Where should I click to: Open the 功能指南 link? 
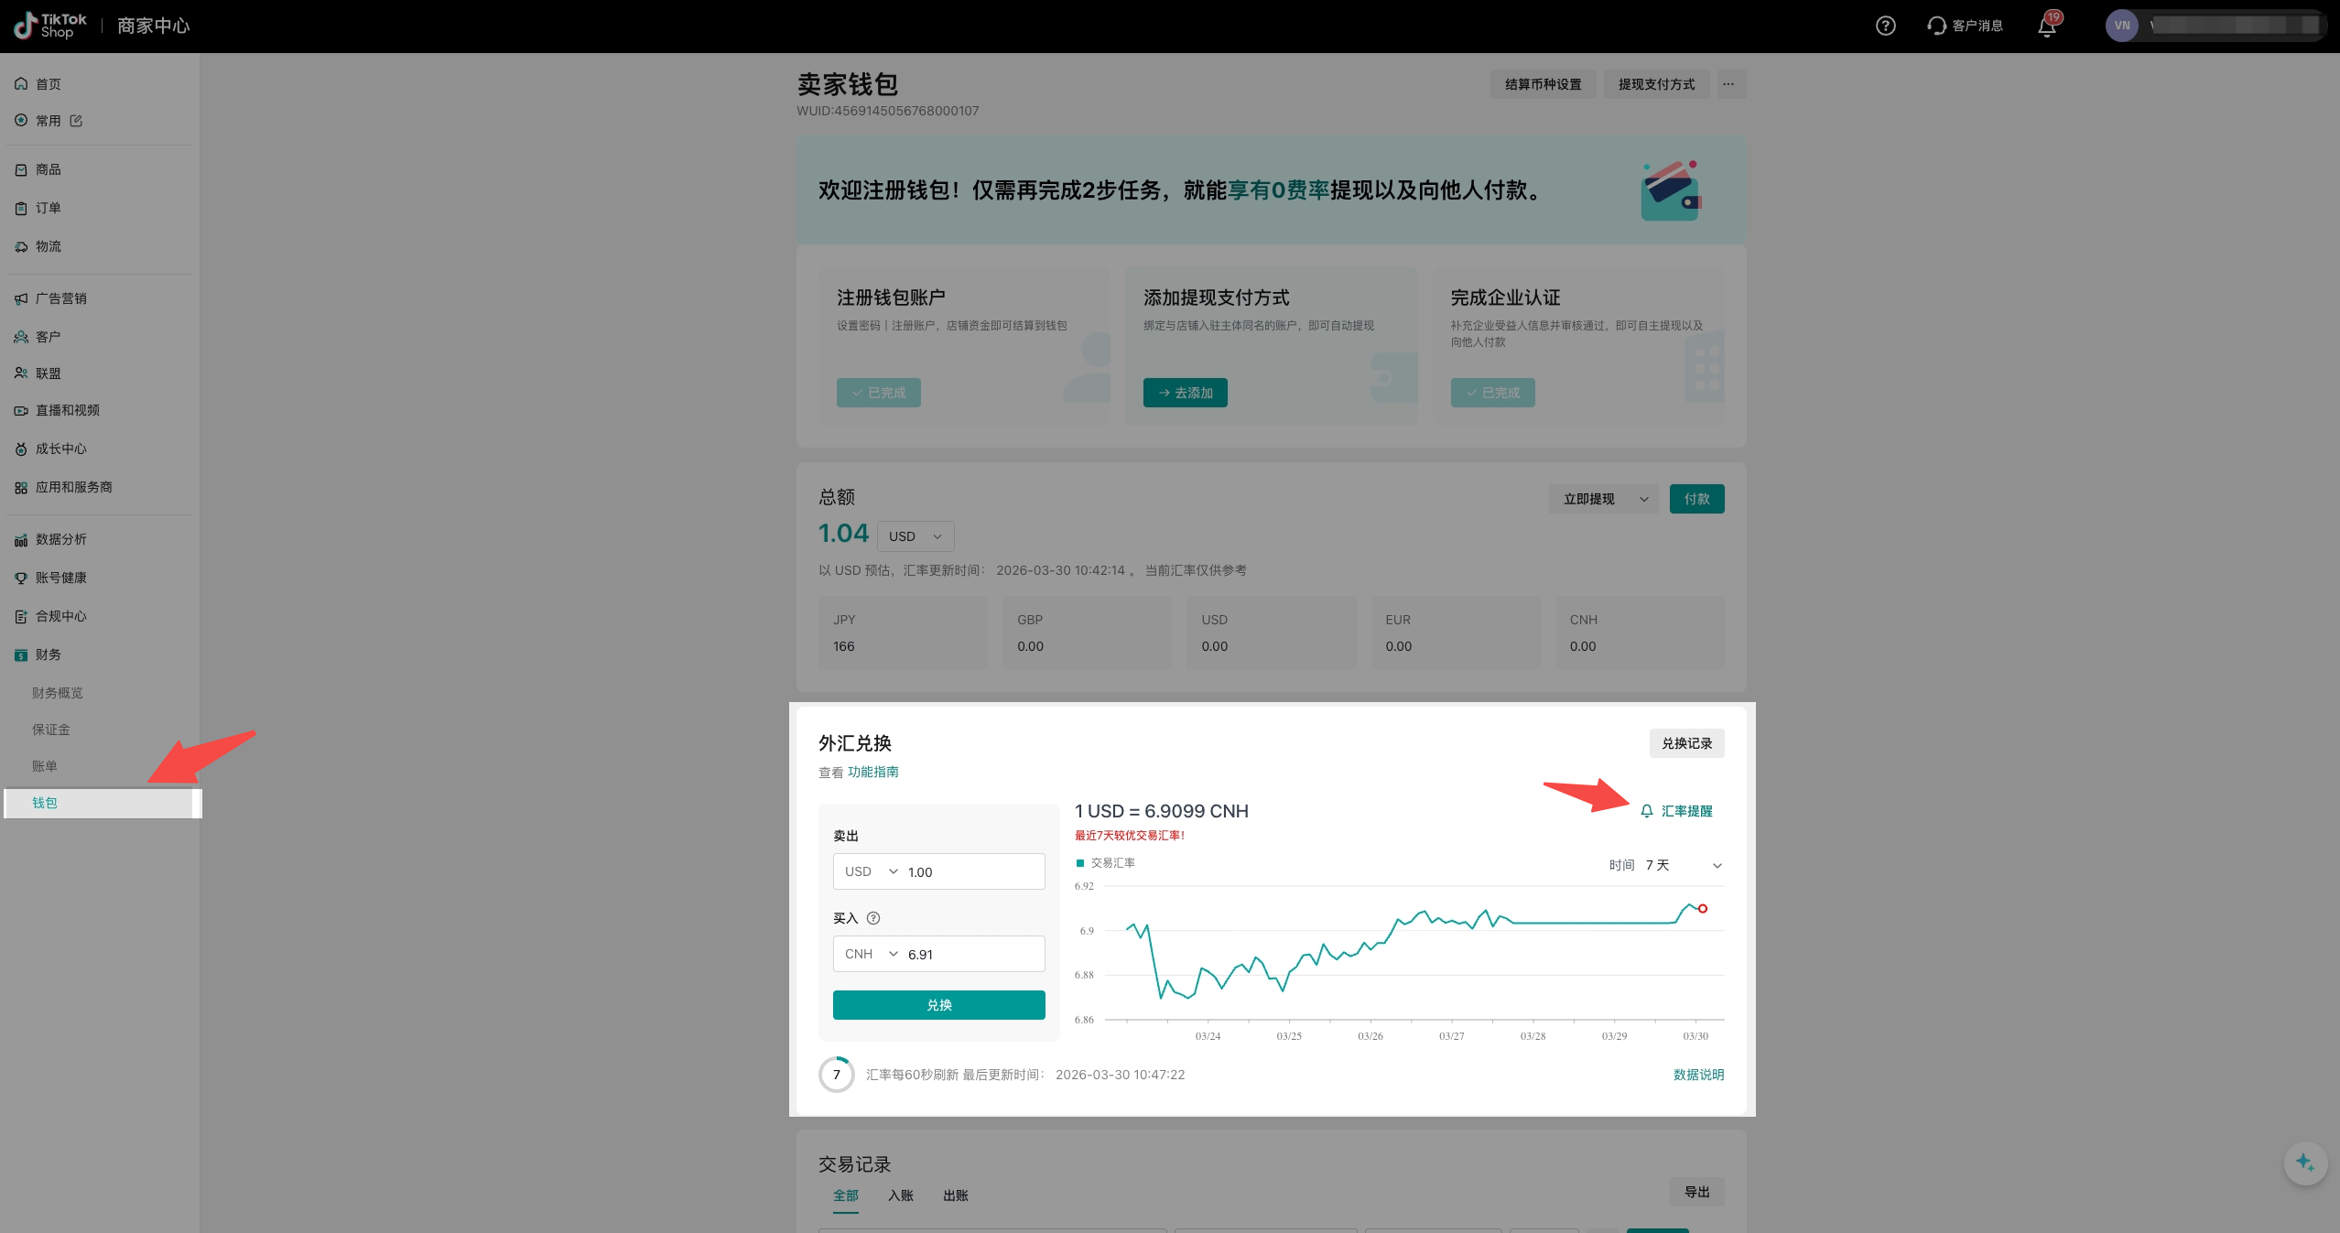click(872, 772)
